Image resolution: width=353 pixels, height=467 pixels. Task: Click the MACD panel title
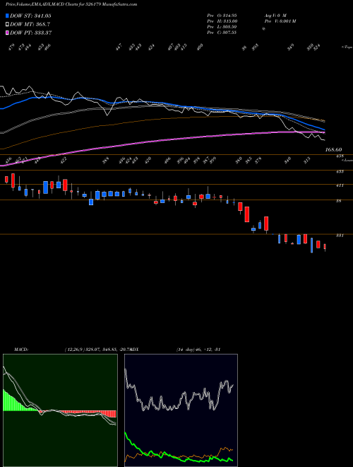[x=21, y=350]
